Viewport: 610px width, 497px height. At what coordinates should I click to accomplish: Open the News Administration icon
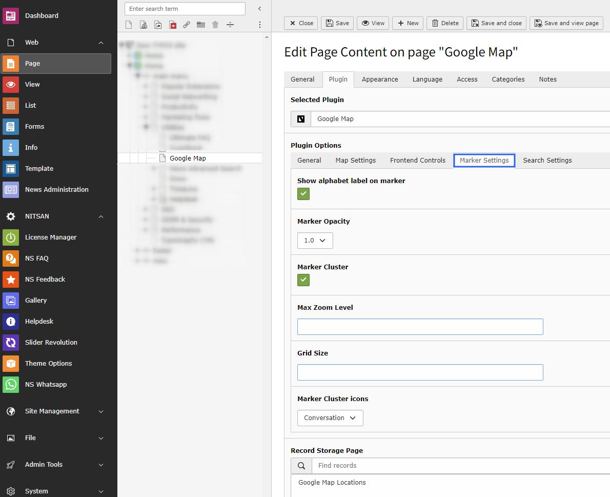tap(10, 190)
